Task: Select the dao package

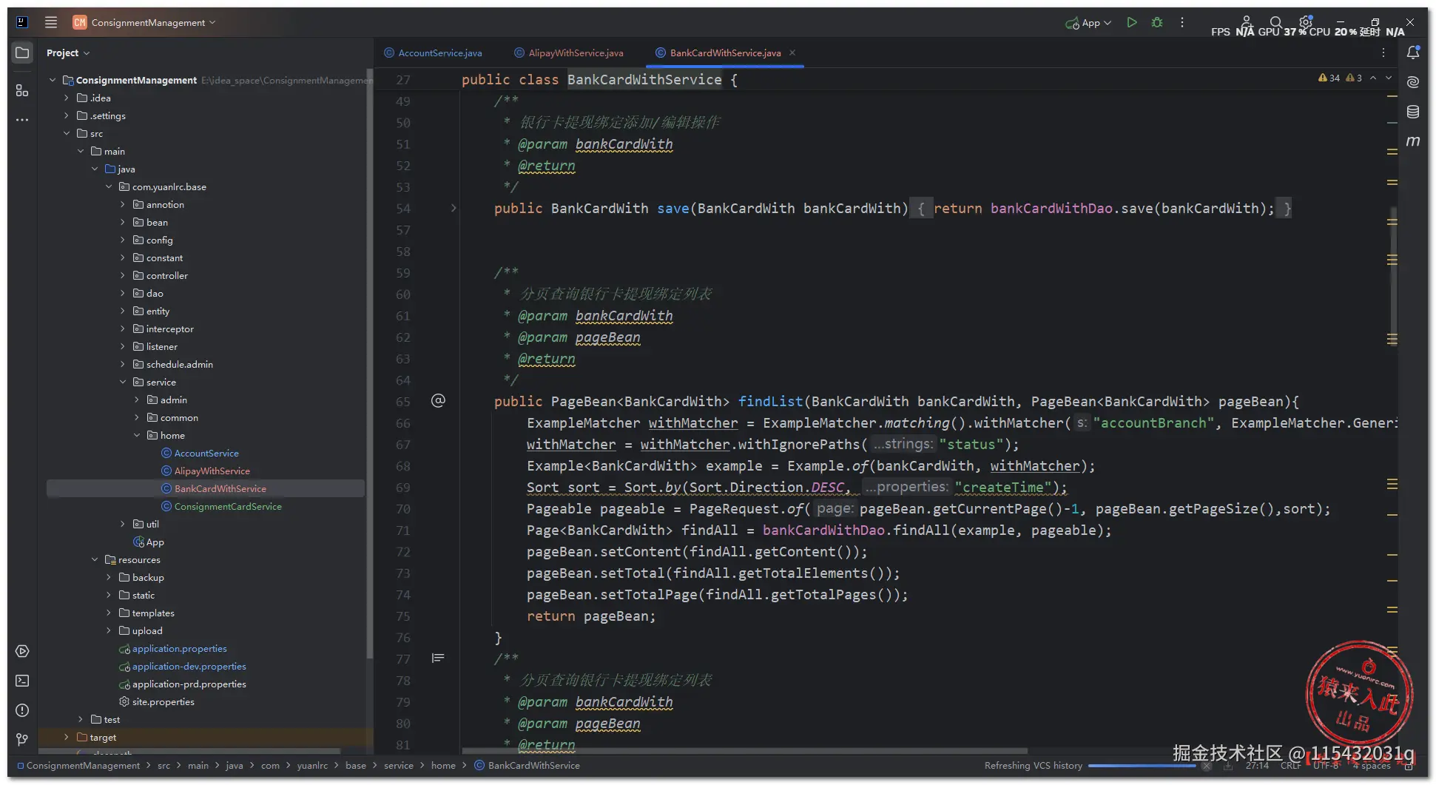Action: (155, 293)
